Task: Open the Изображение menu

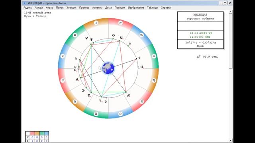Action: click(136, 8)
